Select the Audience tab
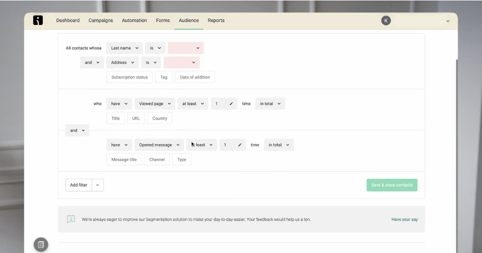 click(x=189, y=20)
